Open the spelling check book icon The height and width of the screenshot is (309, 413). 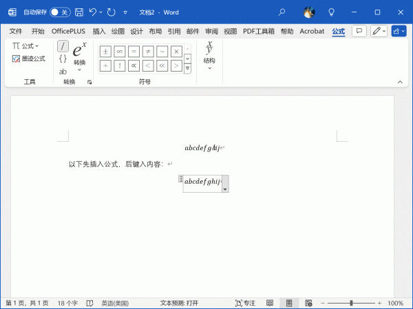click(x=89, y=303)
